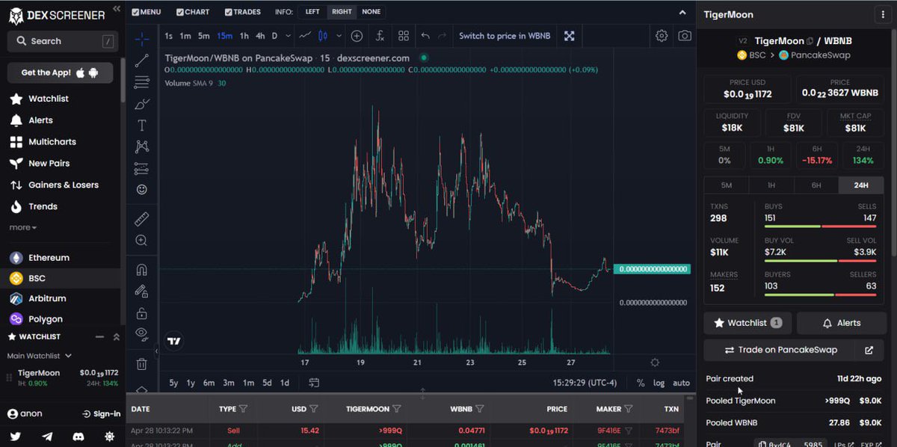Add pair to Watchlist button
The height and width of the screenshot is (447, 897).
pos(747,323)
